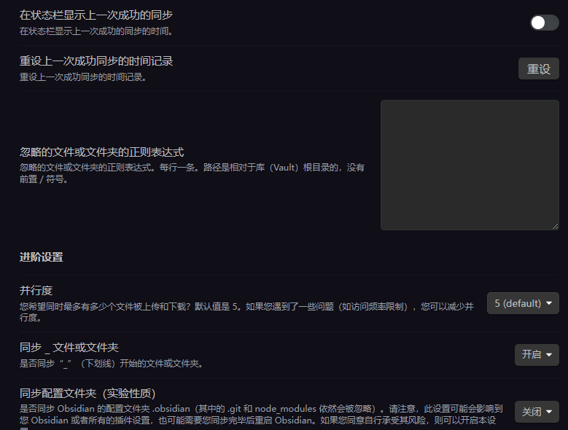The image size is (568, 430).
Task: Open the 同步 _ 文件或文件夹 dropdown showing 开启
Action: pos(537,354)
